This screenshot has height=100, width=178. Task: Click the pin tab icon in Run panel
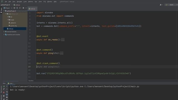click(x=4, y=99)
